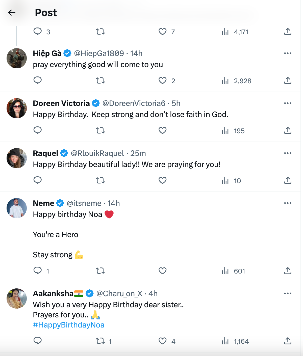This screenshot has width=303, height=356.
Task: Share Raquel's reply
Action: click(x=288, y=181)
